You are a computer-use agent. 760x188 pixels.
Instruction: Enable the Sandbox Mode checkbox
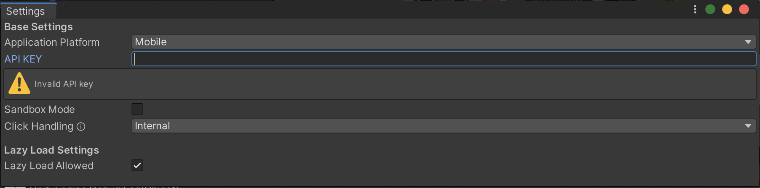pos(137,109)
